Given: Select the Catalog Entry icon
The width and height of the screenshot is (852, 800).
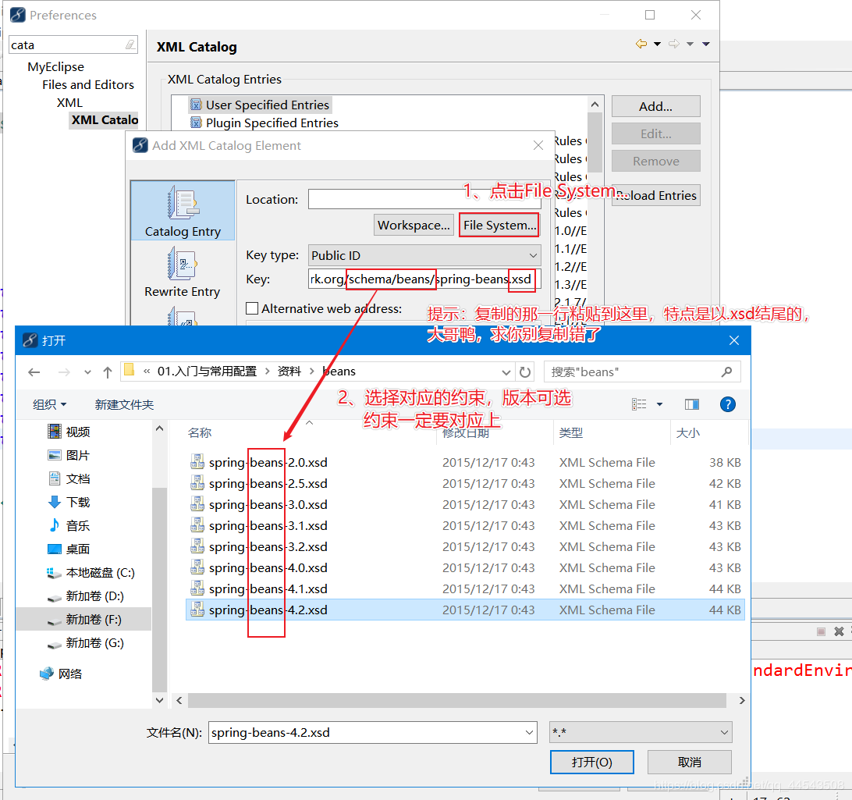Looking at the screenshot, I should [183, 203].
